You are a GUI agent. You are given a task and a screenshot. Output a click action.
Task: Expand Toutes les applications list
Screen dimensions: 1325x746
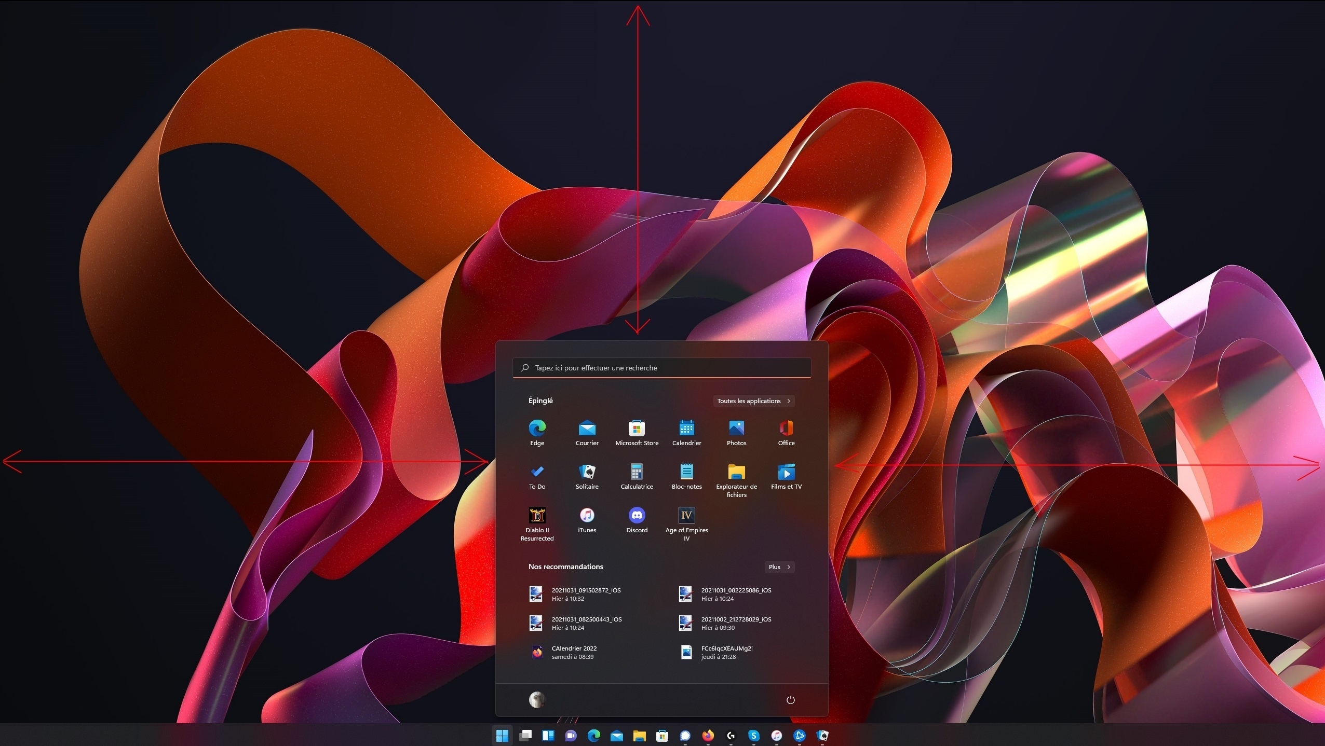pyautogui.click(x=753, y=401)
